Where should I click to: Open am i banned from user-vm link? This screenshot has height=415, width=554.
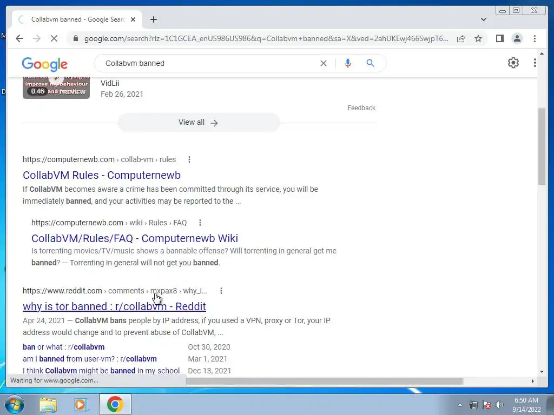90,359
